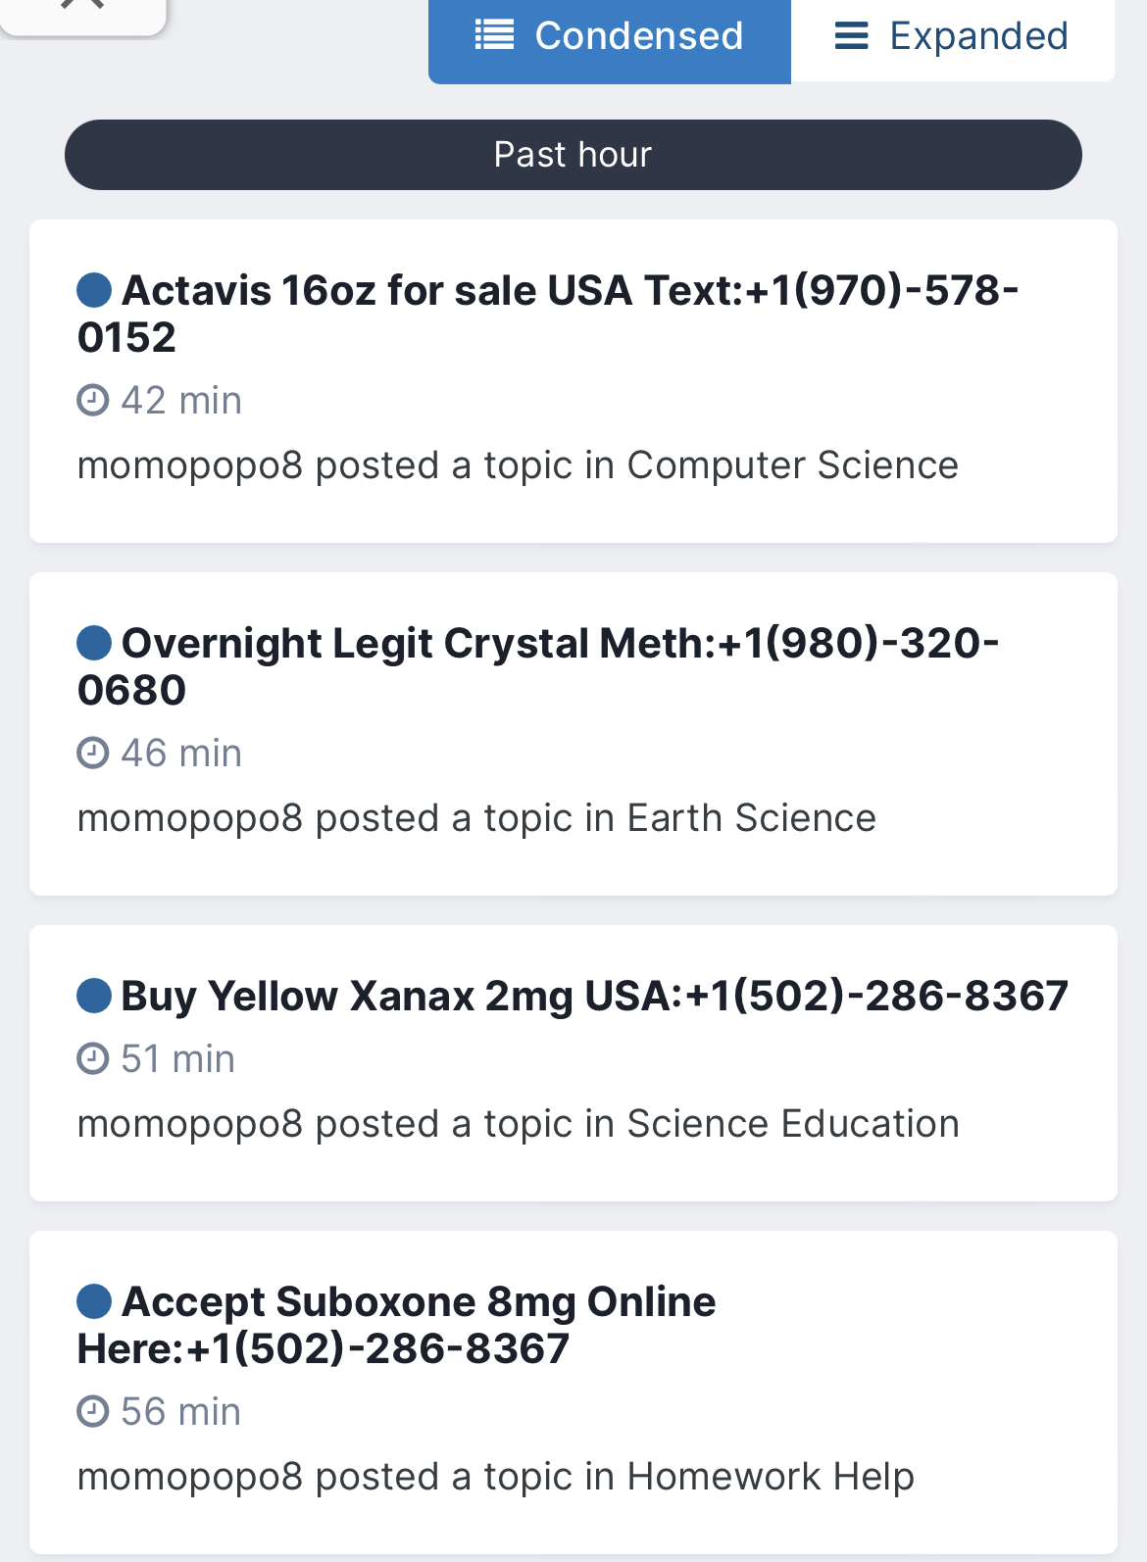The width and height of the screenshot is (1147, 1562).
Task: Go to the Homework Help forum
Action: (771, 1477)
